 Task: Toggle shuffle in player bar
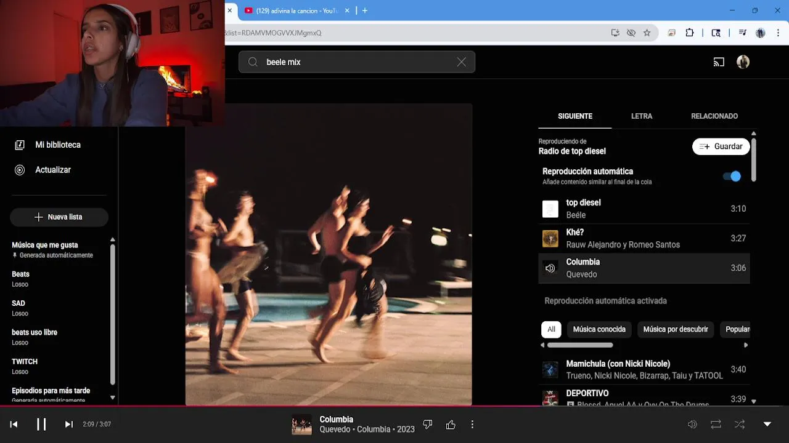click(x=740, y=424)
